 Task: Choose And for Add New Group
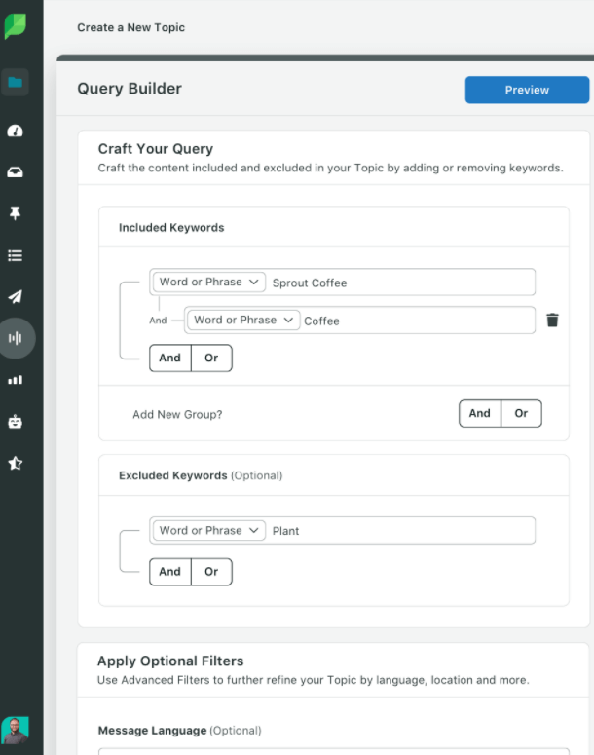click(480, 413)
